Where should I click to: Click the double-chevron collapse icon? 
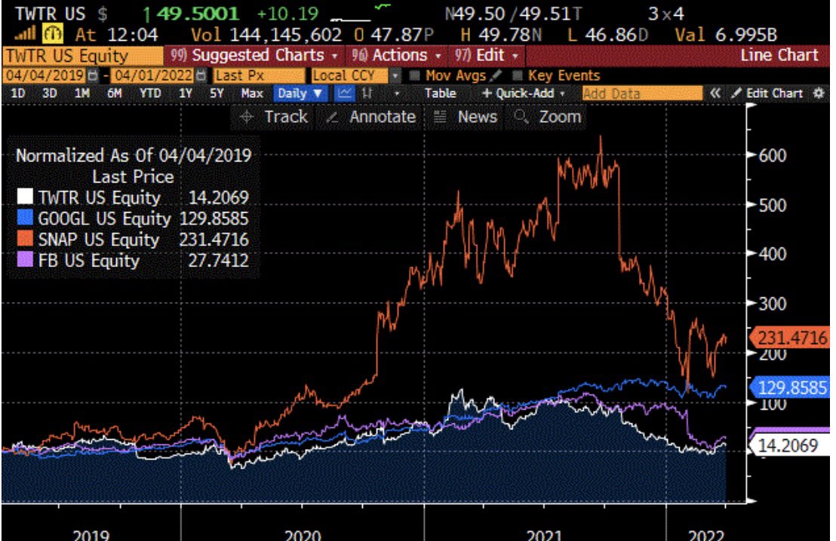pos(715,94)
